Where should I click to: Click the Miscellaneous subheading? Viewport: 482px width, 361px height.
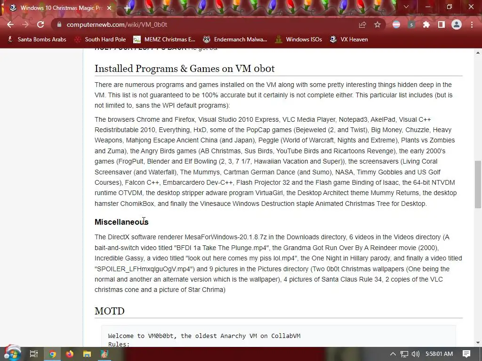[x=121, y=222]
